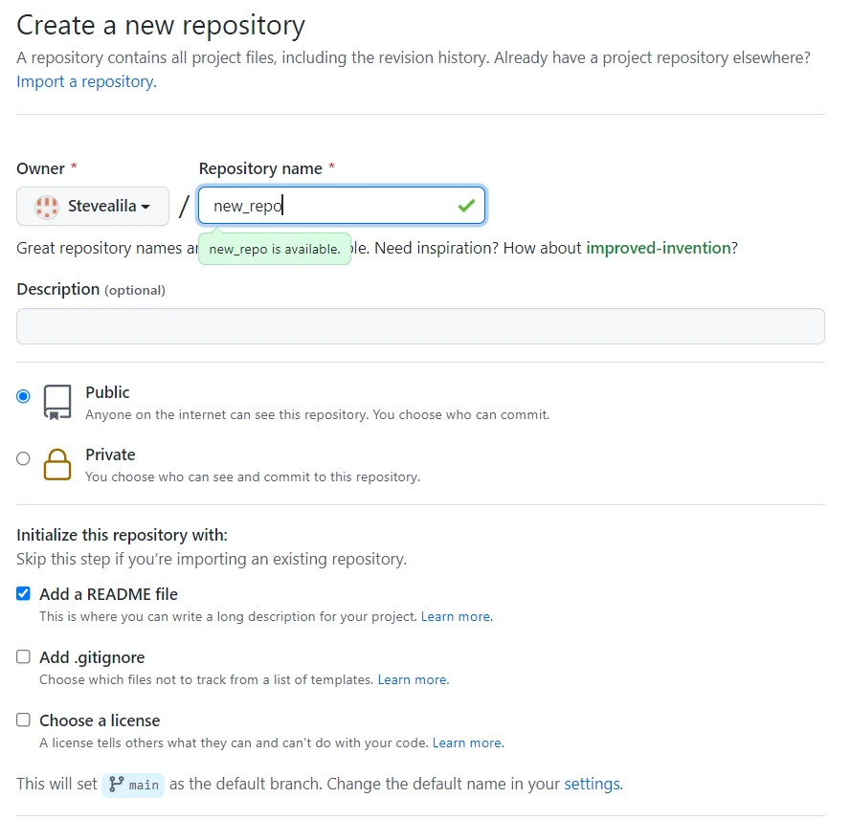Click Learn more under Choose a license
Screen dimensions: 851x820
467,742
